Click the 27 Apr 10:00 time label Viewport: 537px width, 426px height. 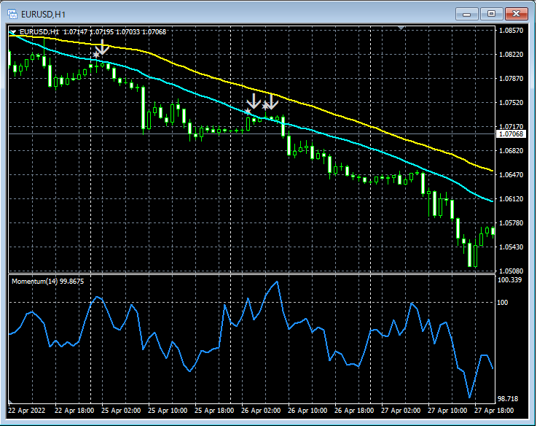click(x=447, y=410)
